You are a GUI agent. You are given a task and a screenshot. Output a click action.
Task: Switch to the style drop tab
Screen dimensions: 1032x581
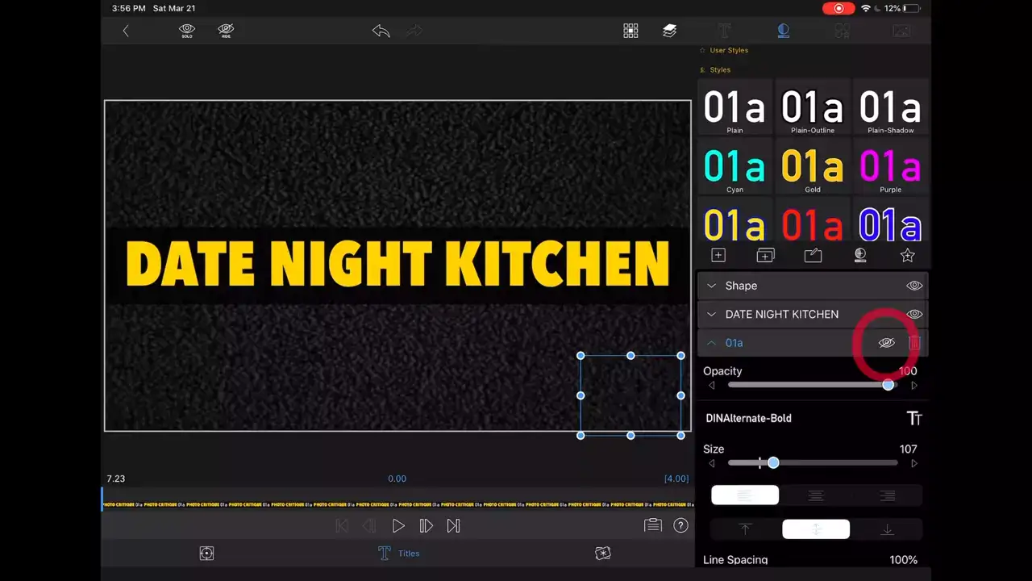(783, 31)
